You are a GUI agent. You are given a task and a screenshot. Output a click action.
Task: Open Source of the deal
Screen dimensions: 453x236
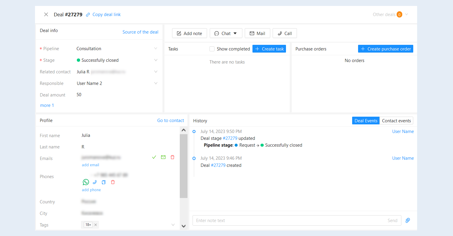coord(140,32)
